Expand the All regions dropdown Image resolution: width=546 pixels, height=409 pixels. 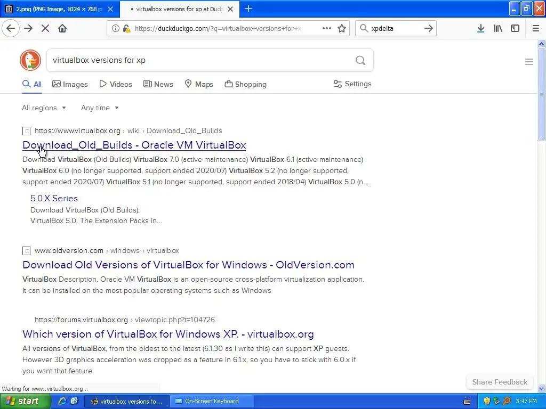point(44,108)
